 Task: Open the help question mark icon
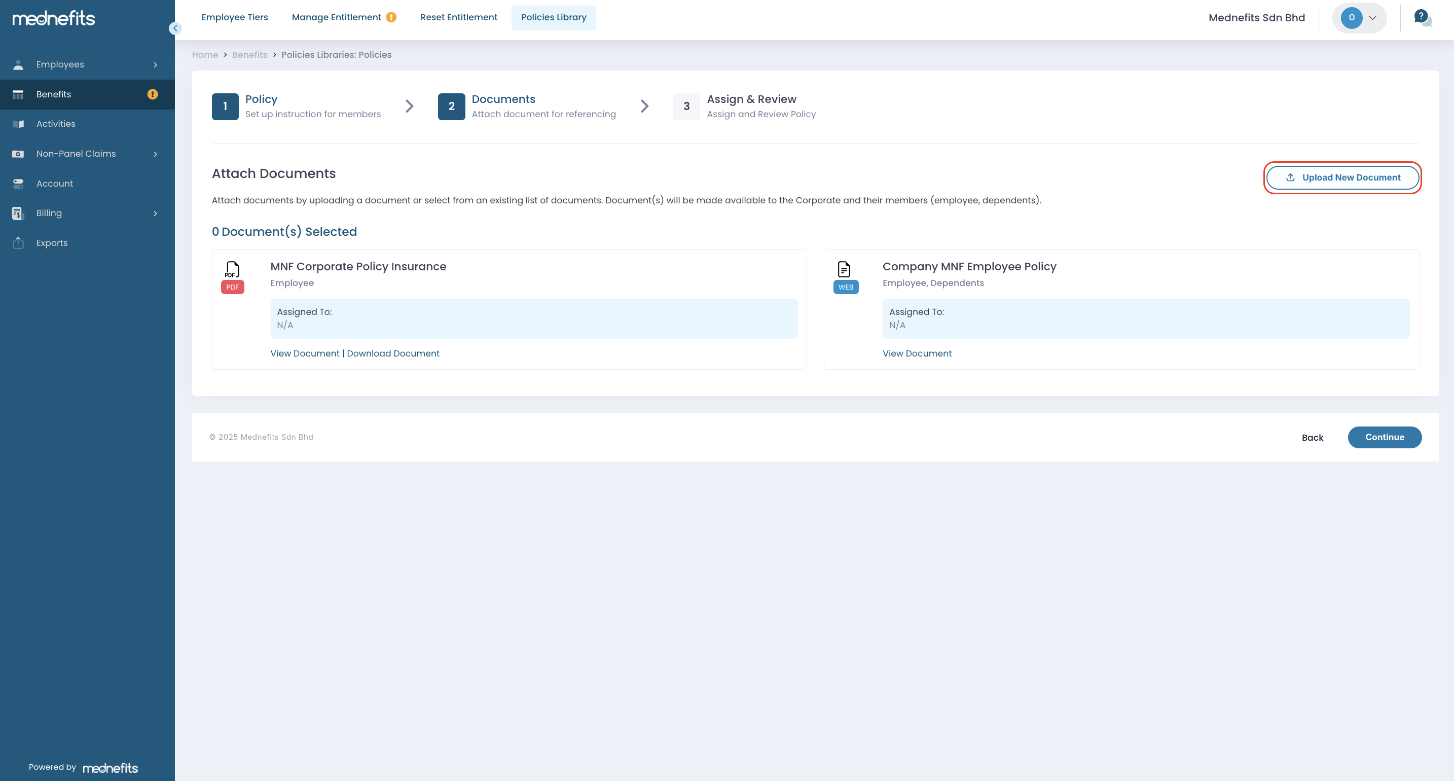[x=1422, y=18]
